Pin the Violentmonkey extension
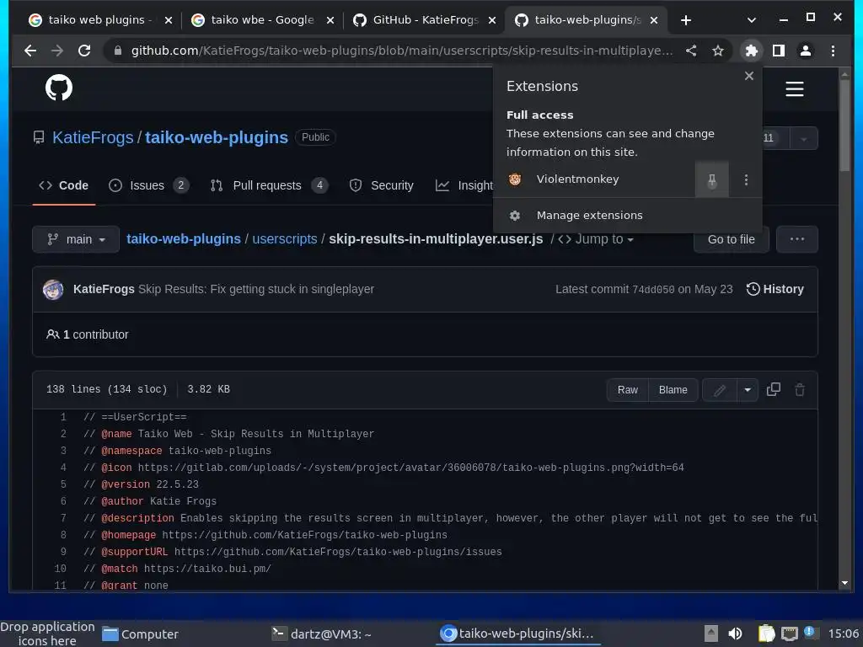The height and width of the screenshot is (647, 863). point(711,179)
